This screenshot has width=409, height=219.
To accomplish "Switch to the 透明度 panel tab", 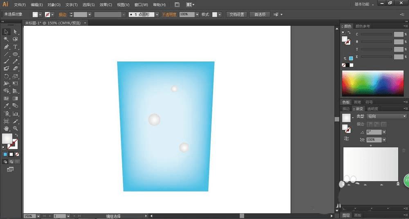I will tap(373, 109).
